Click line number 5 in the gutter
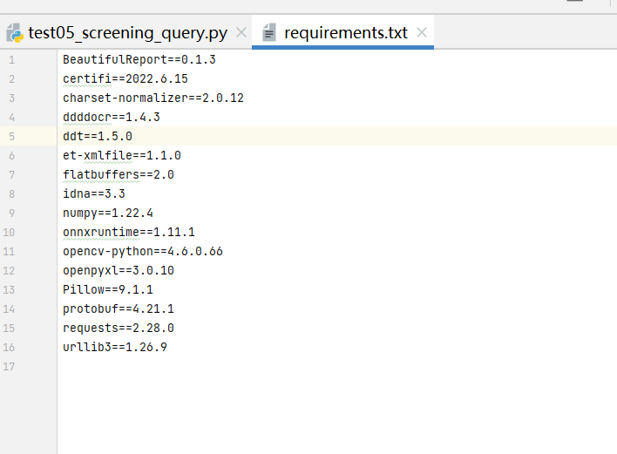Image resolution: width=617 pixels, height=454 pixels. tap(11, 137)
